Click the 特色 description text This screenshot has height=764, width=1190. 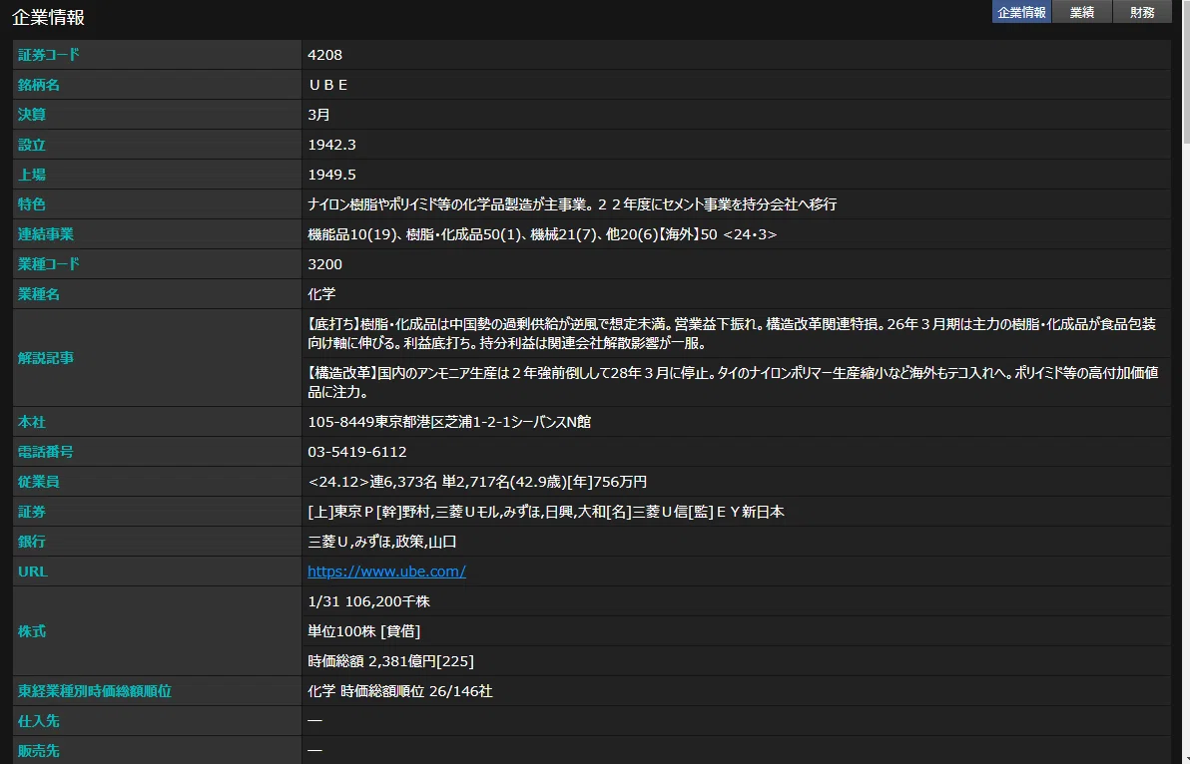pos(571,204)
